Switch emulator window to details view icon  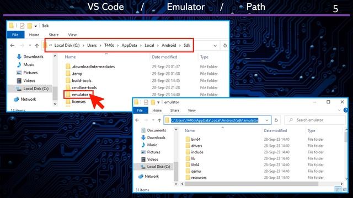click(x=338, y=189)
